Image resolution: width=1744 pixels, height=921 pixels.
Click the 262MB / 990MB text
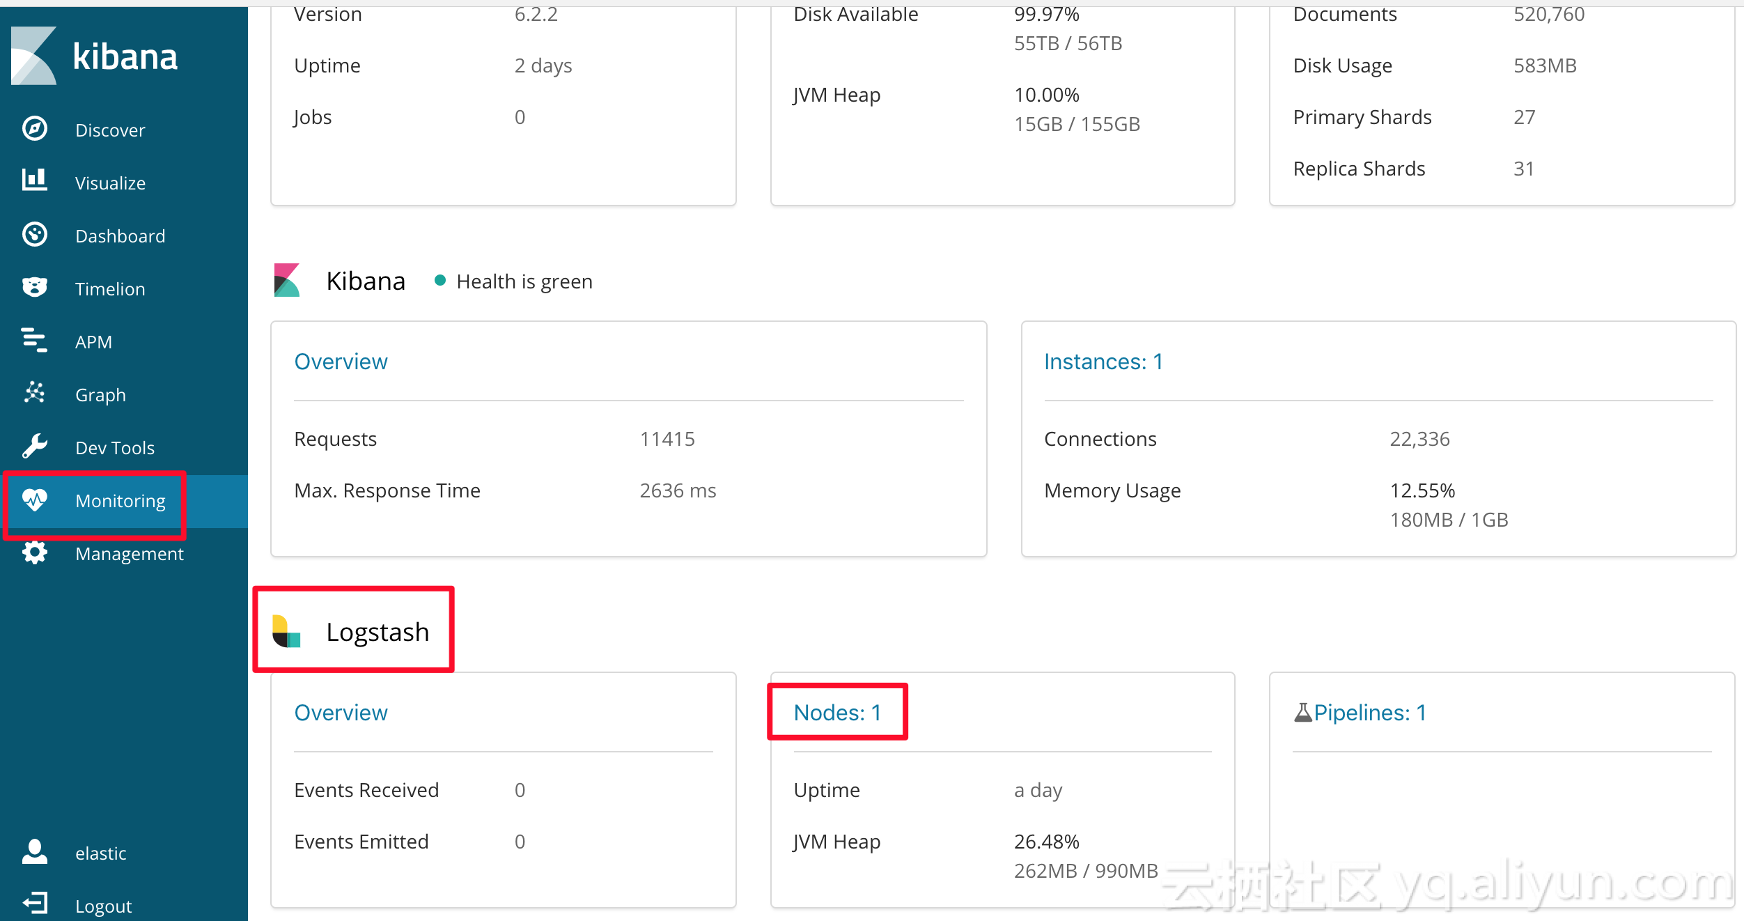1086,871
